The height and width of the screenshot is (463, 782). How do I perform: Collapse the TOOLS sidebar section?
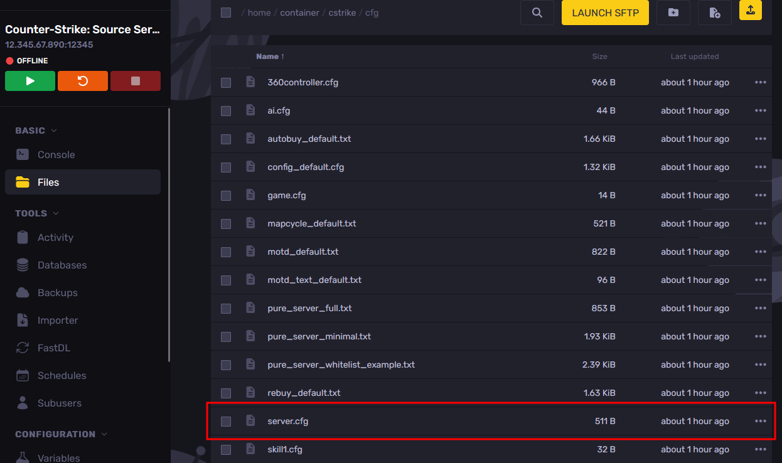point(56,213)
